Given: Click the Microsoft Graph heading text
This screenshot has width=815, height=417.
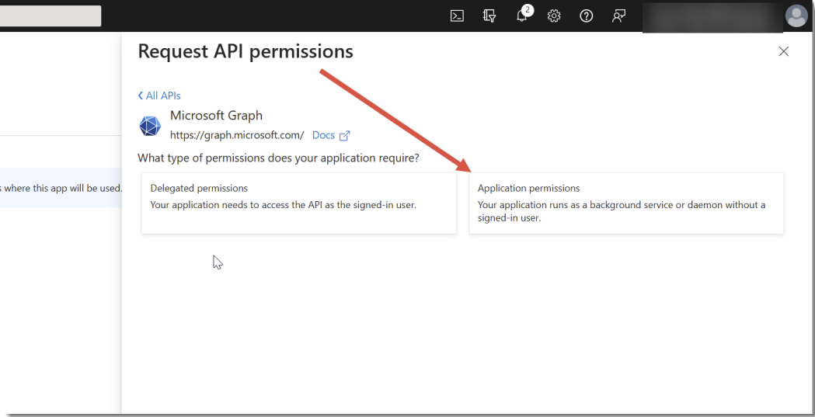Looking at the screenshot, I should 216,115.
